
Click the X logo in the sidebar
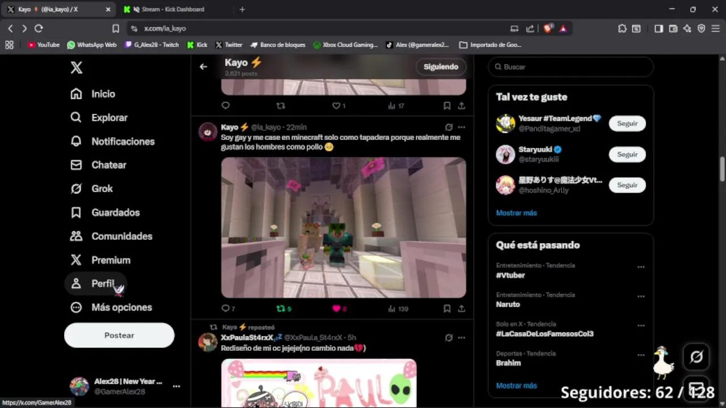coord(77,68)
